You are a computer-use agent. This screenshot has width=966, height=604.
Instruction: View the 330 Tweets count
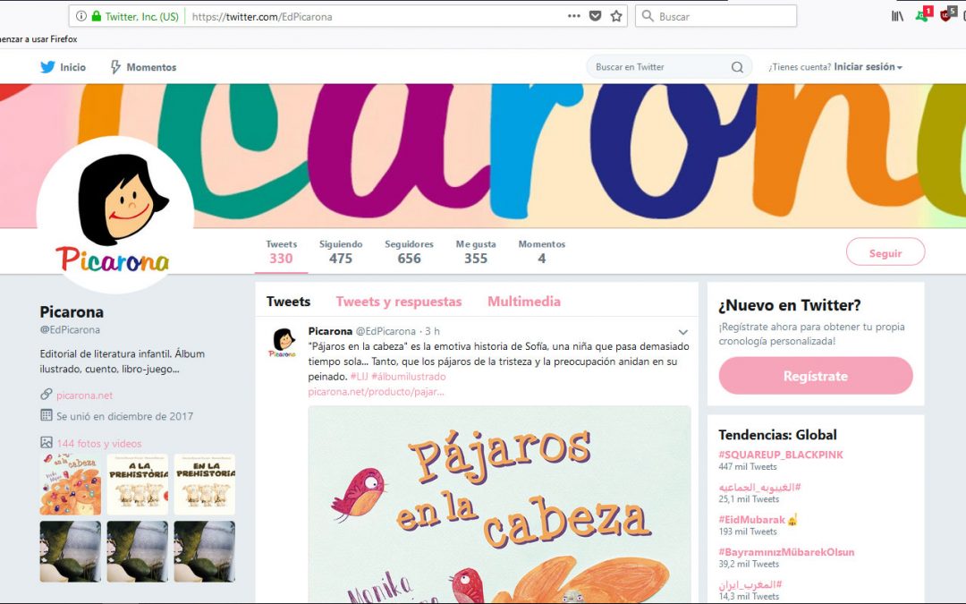(281, 251)
